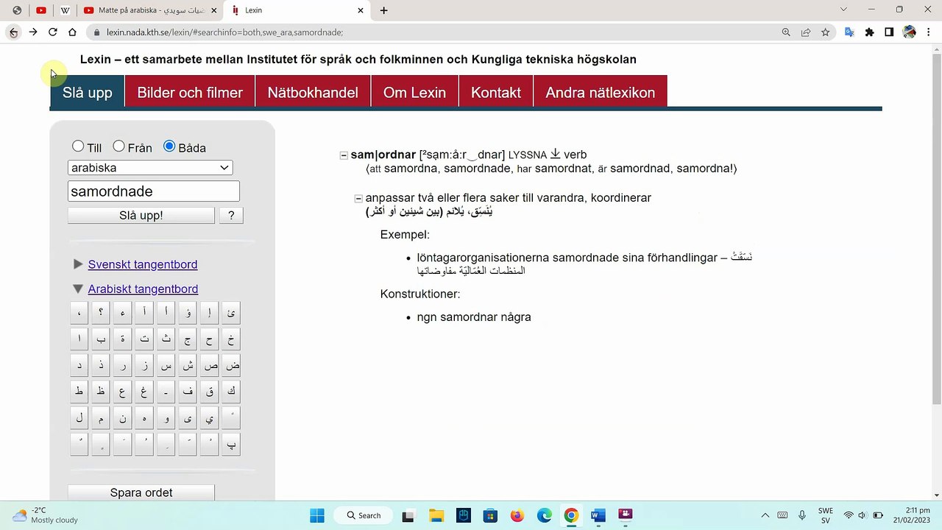This screenshot has width=942, height=530.
Task: Open a new browser tab
Action: pyautogui.click(x=383, y=10)
